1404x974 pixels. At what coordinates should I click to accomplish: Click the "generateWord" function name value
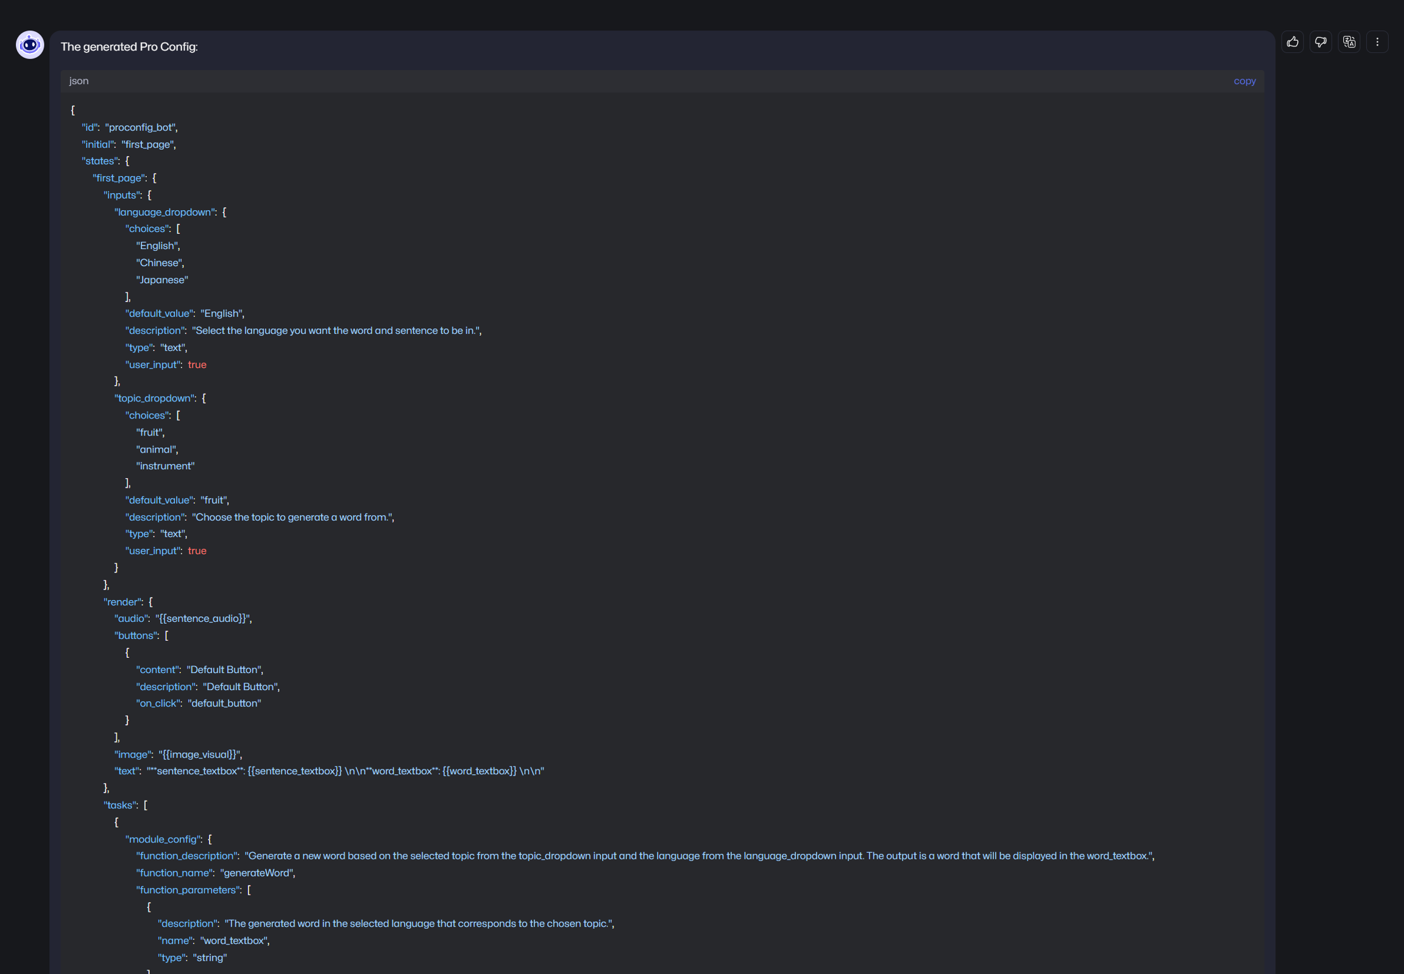(257, 873)
